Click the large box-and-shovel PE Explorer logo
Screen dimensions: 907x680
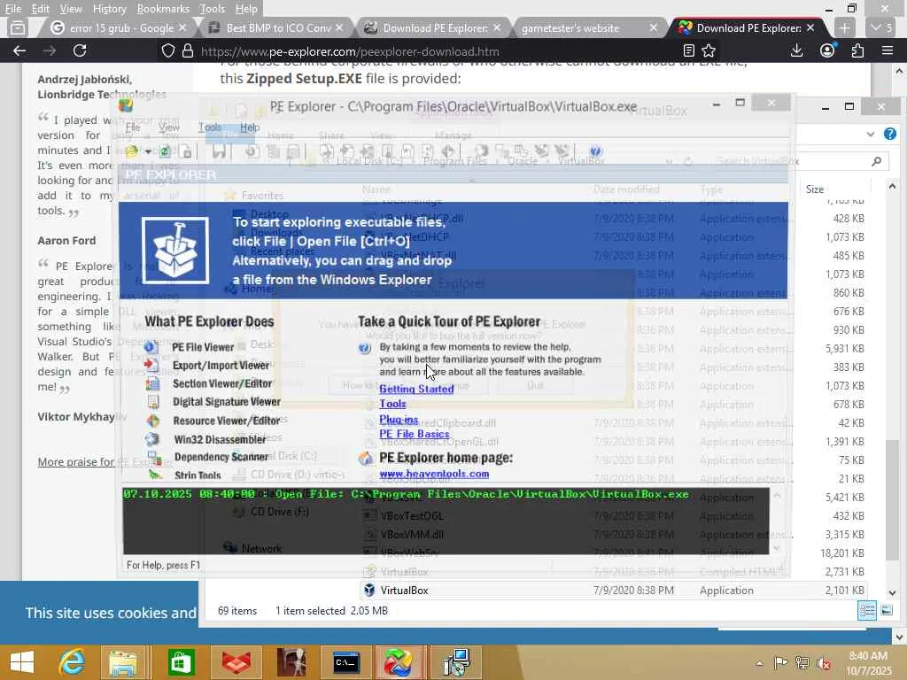[175, 251]
